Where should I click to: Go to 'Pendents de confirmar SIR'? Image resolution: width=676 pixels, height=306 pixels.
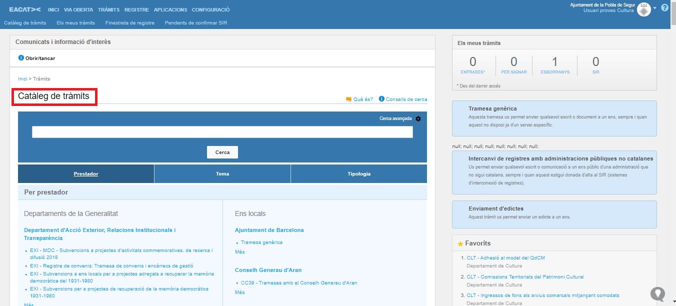tap(195, 22)
